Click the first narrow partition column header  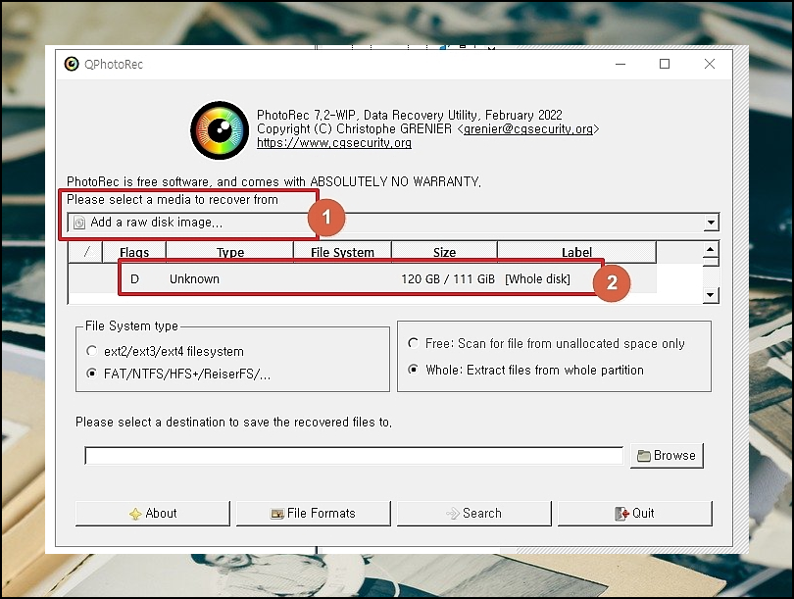point(85,252)
